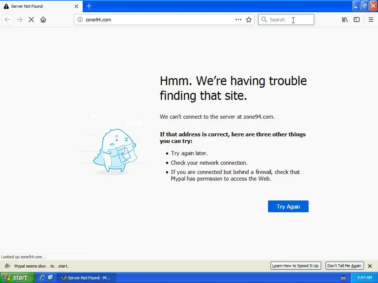Open the Library icon in toolbar

pos(345,20)
